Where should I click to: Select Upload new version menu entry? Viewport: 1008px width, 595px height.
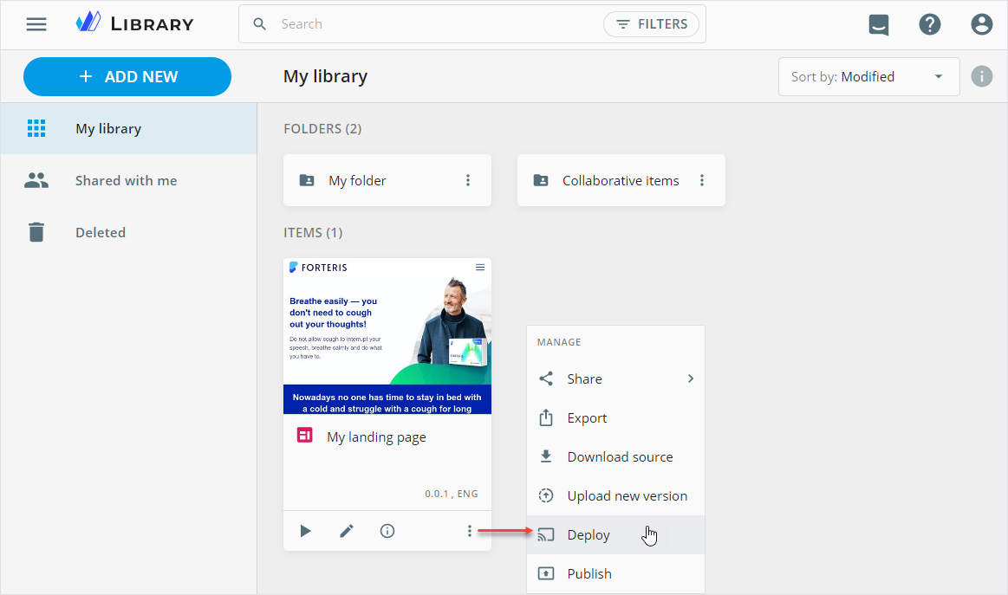[626, 495]
